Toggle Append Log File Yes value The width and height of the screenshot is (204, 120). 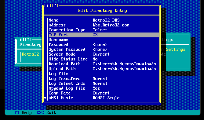pos(96,88)
